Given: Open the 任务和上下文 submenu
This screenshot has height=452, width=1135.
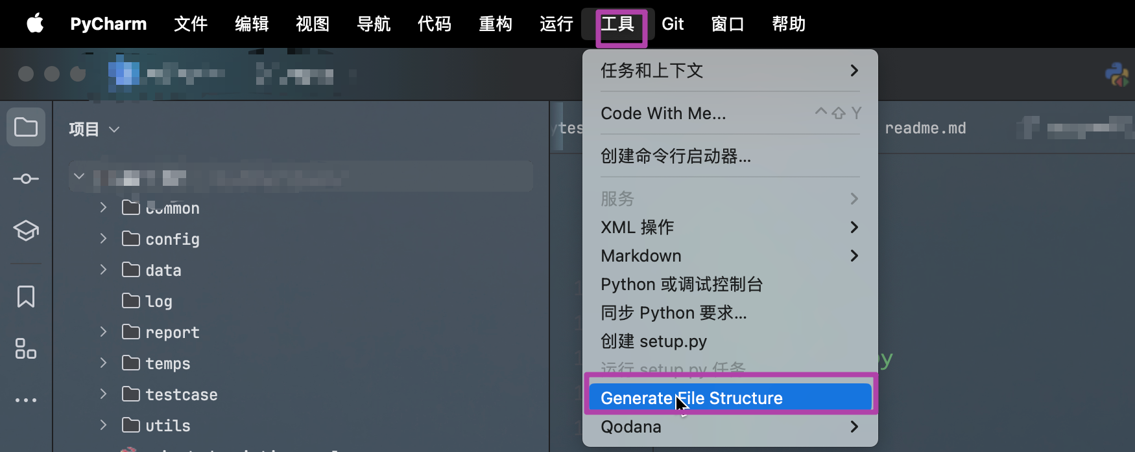Looking at the screenshot, I should click(x=730, y=71).
